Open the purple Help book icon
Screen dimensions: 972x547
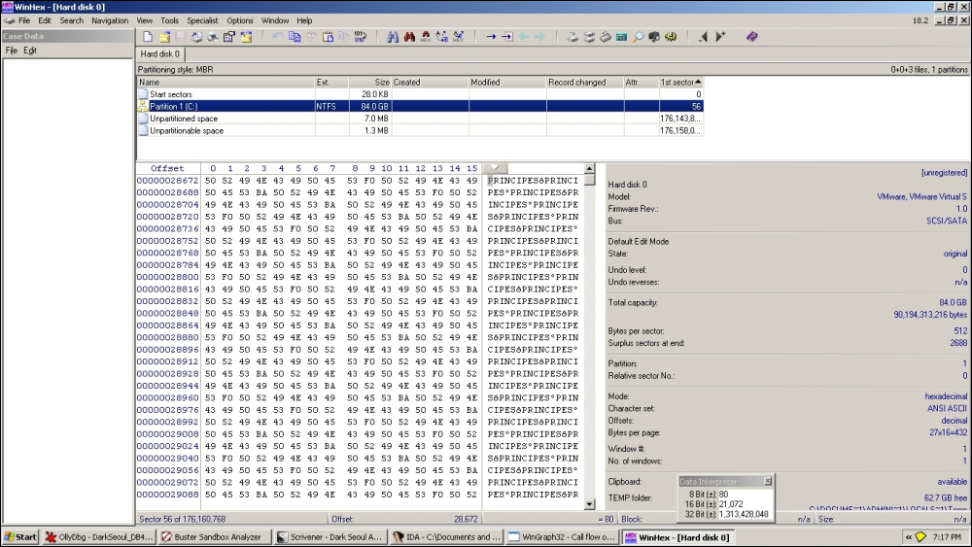coord(752,37)
